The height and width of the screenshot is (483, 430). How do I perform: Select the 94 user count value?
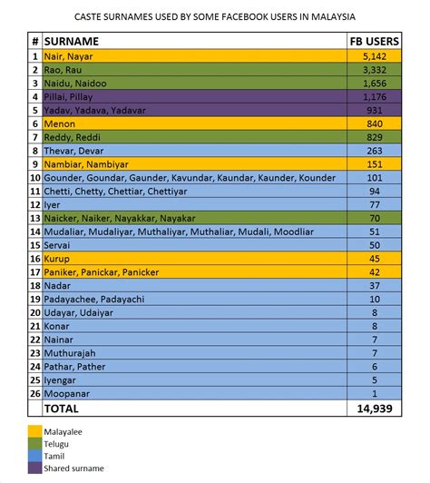click(375, 192)
